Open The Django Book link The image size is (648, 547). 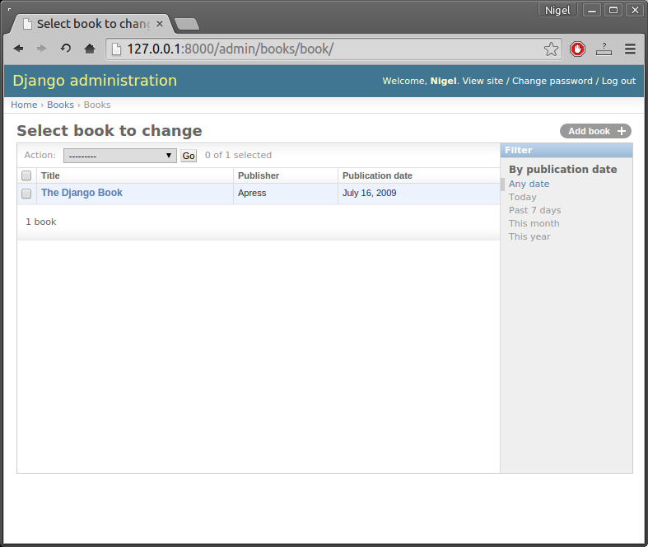(82, 193)
